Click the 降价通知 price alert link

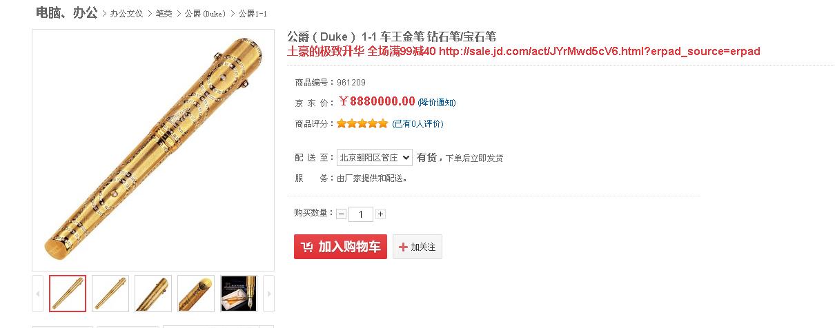437,102
